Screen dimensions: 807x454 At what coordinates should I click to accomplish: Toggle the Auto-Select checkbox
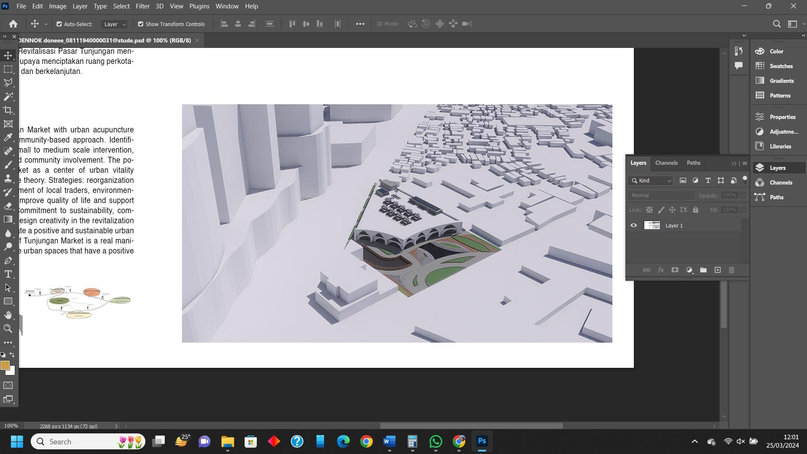tap(59, 24)
